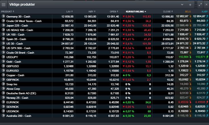
Task: Open details arrow for Australia 200 - Cash
Action: click(x=3, y=116)
